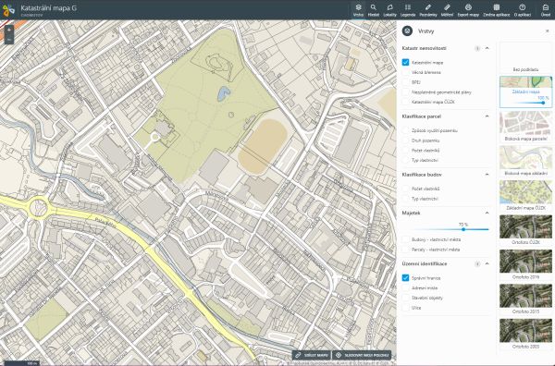Collapse the Územní identifikace section
The height and width of the screenshot is (366, 555).
coord(487,264)
